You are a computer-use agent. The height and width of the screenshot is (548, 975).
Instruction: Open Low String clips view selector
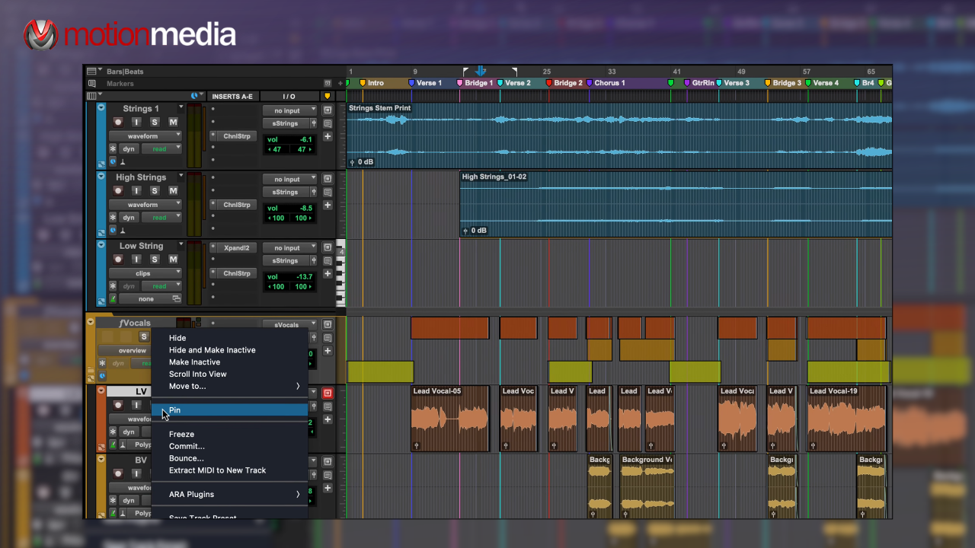click(x=145, y=273)
